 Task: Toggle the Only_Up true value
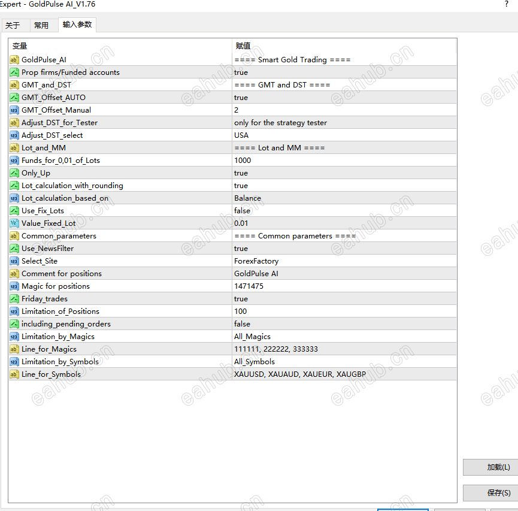344,173
